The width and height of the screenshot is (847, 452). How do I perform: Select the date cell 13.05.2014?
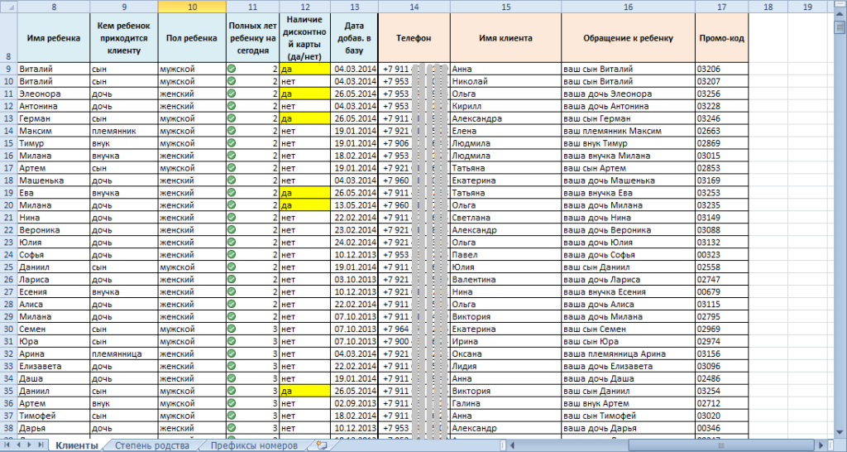pos(354,205)
